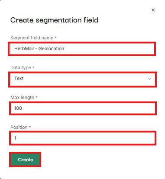The image size is (165, 179).
Task: Click the value 100 in Max length
Action: [18, 108]
